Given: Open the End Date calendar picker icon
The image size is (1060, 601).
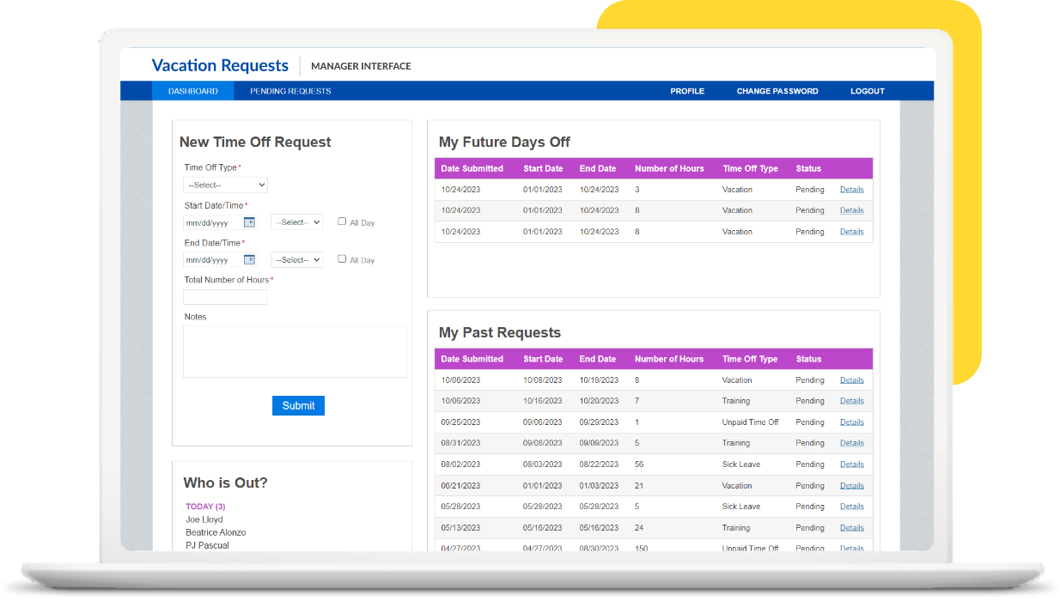Looking at the screenshot, I should pyautogui.click(x=249, y=259).
